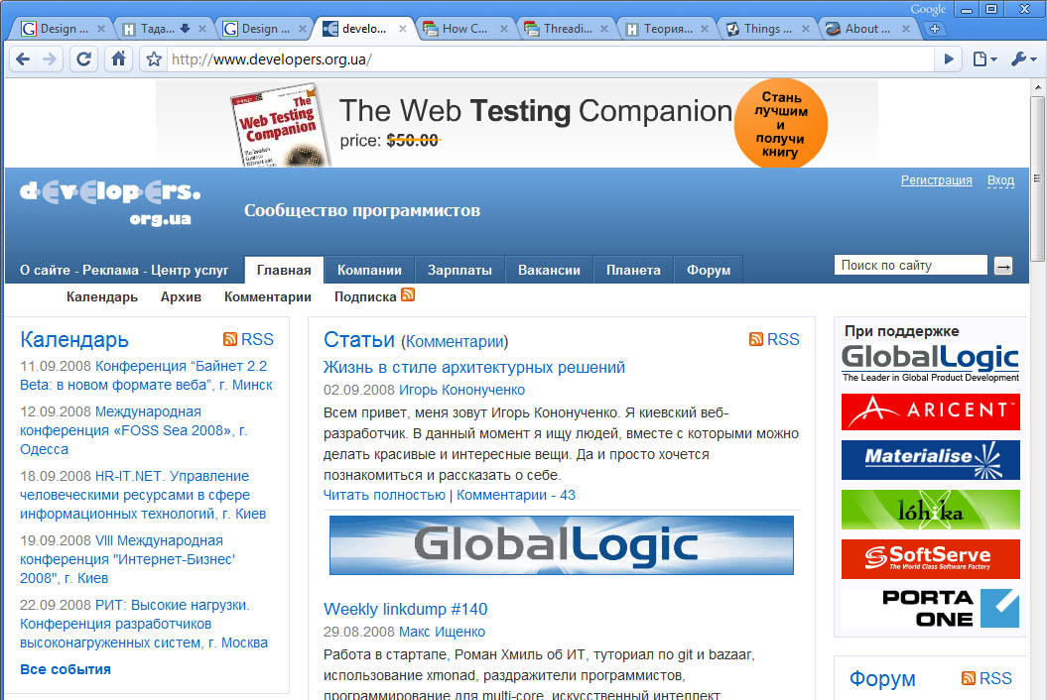Open the page control menu icon
Viewport: 1047px width, 700px height.
[984, 59]
